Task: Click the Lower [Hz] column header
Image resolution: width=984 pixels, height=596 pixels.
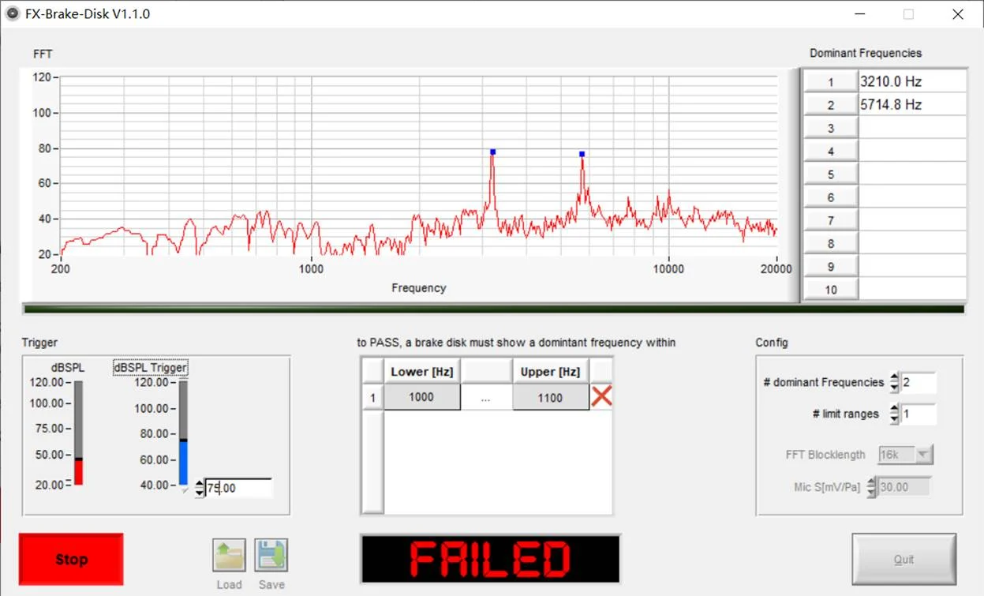Action: pyautogui.click(x=421, y=371)
